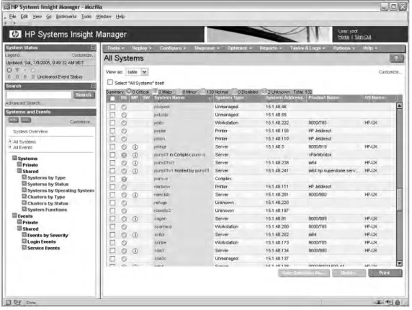412x310 pixels.
Task: Click the Print button
Action: click(x=385, y=273)
